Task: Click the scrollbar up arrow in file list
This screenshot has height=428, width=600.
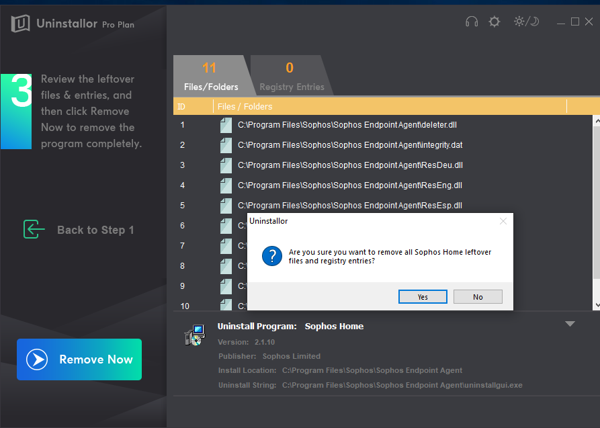Action: point(597,122)
